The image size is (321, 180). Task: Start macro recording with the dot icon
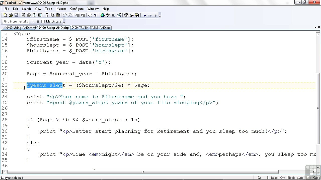click(x=145, y=15)
